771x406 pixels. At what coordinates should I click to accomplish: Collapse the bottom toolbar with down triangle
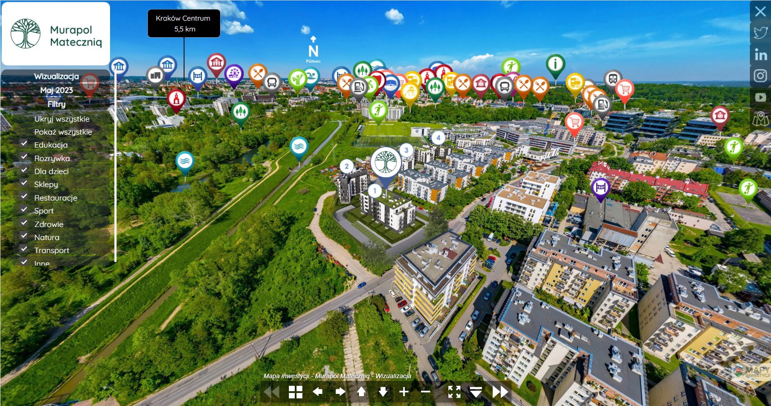click(x=476, y=392)
